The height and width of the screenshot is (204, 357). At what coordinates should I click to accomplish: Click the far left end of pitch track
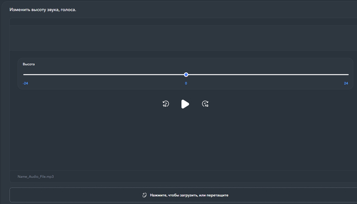(x=24, y=74)
